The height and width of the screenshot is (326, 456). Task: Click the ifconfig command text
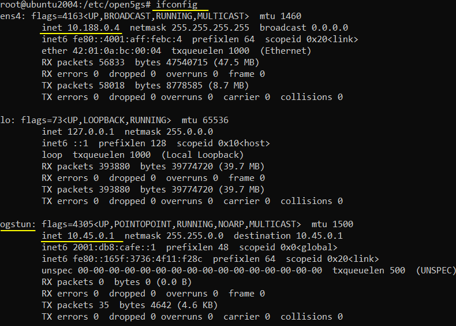[177, 5]
